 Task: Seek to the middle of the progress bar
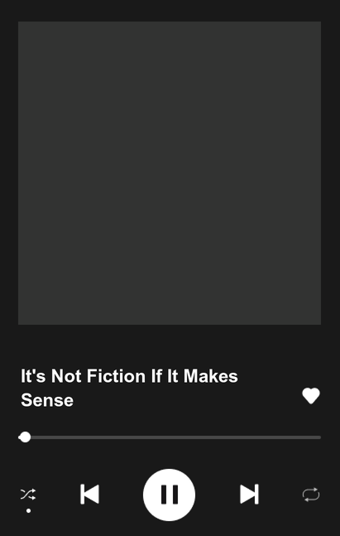coord(170,437)
